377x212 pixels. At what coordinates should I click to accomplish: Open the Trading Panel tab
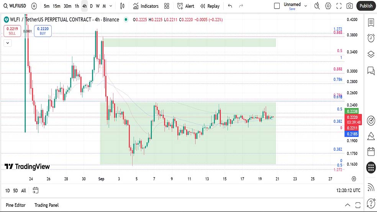click(x=47, y=205)
